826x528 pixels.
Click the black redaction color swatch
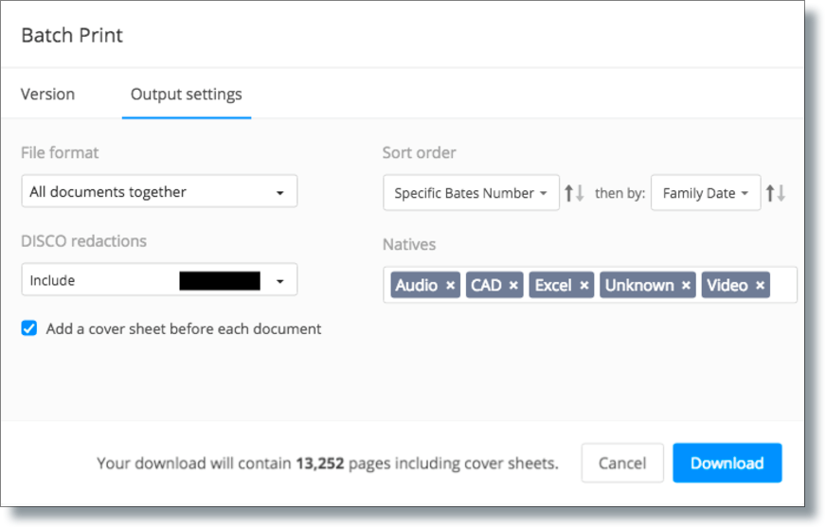(220, 281)
